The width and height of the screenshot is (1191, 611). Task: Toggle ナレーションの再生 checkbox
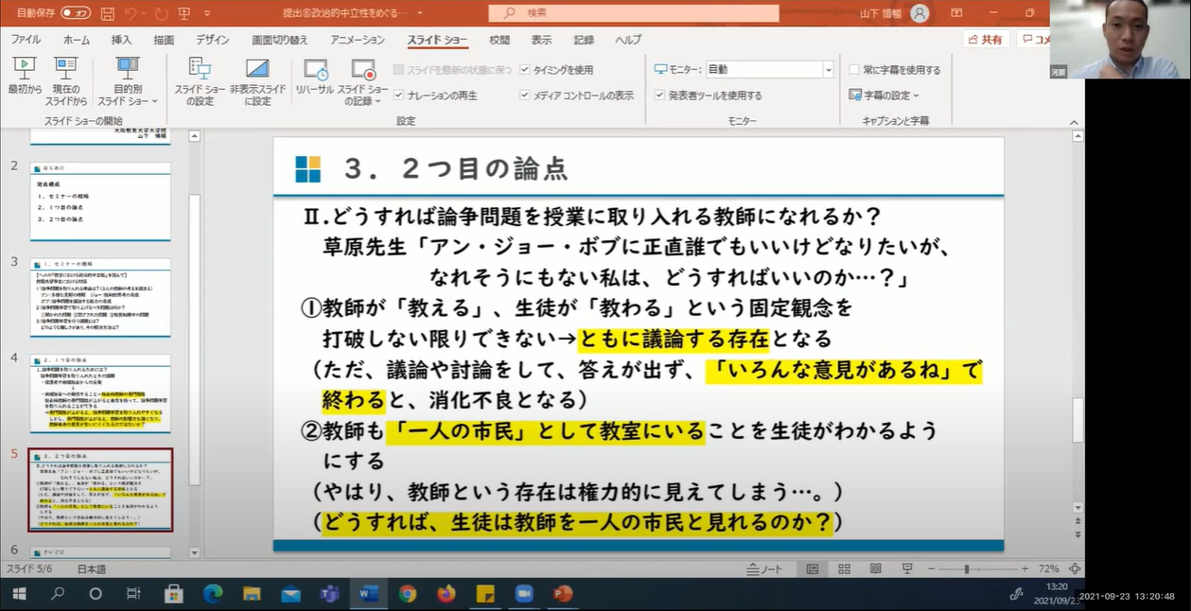pyautogui.click(x=399, y=96)
